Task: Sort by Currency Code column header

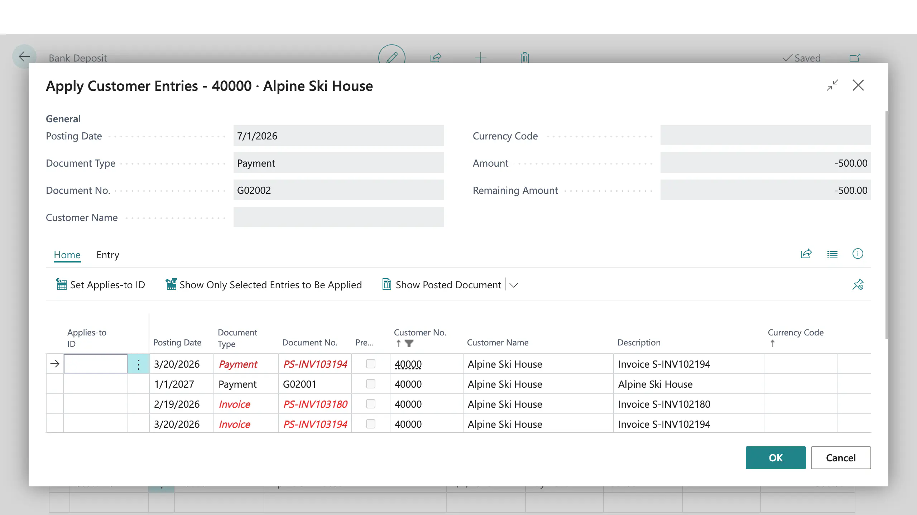Action: pos(796,333)
